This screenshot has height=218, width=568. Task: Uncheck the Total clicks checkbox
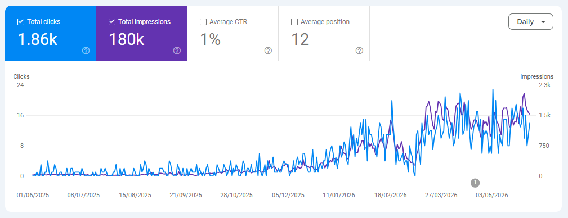pos(21,22)
